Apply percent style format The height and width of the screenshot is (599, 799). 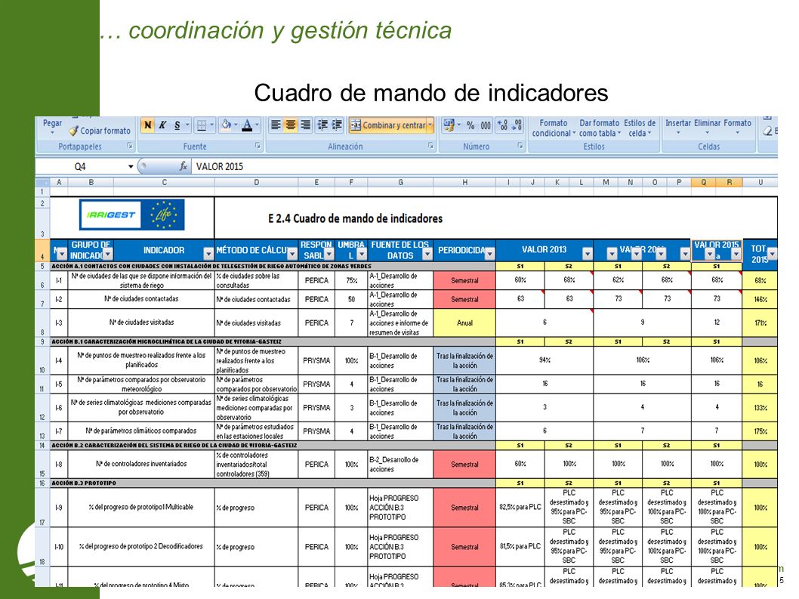[x=470, y=125]
